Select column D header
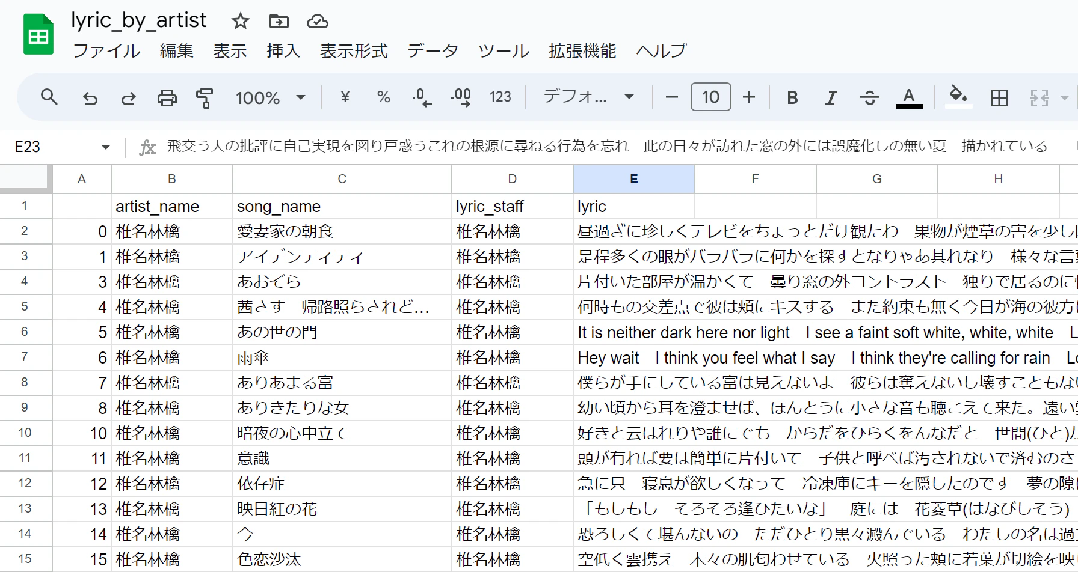The image size is (1078, 572). tap(513, 179)
